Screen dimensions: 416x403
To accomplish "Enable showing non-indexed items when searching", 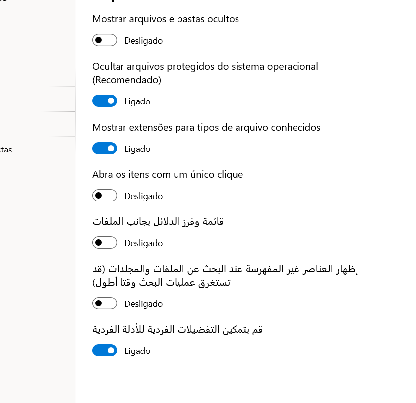I will tap(104, 303).
